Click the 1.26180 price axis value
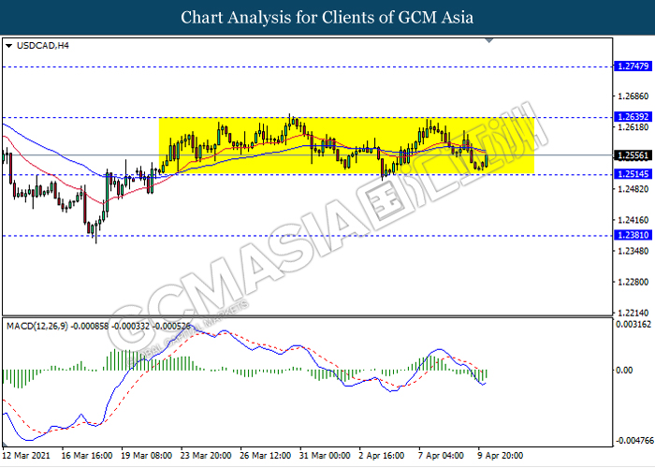 633,127
